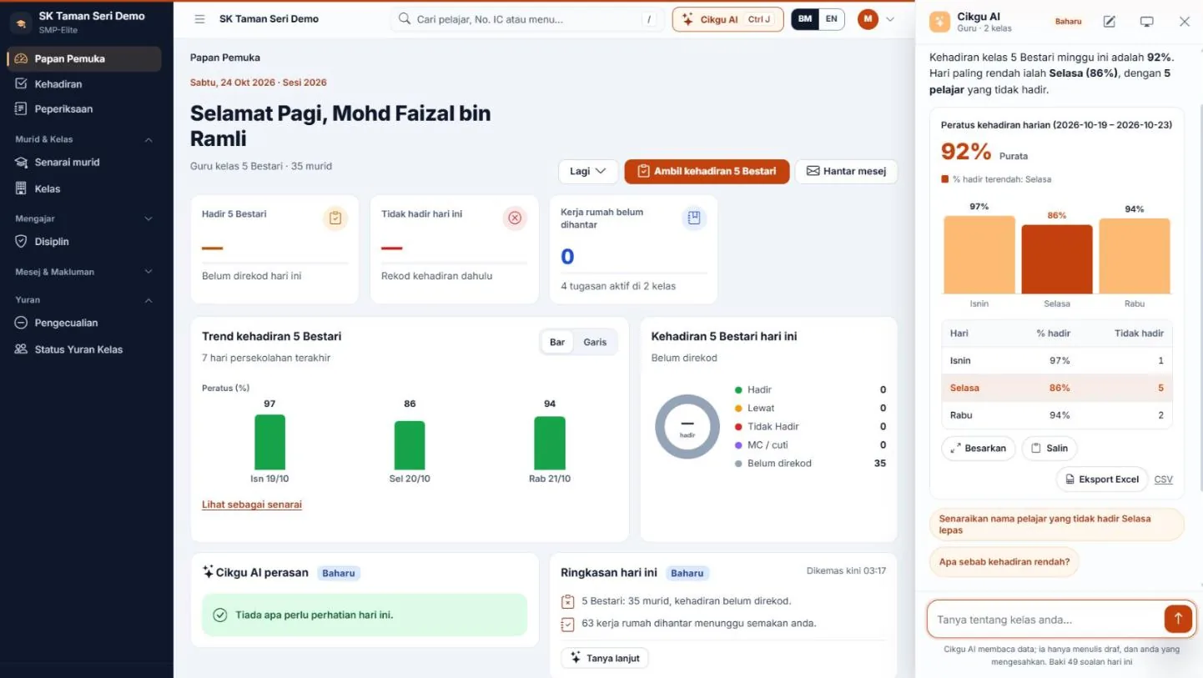Click Tanya lanjut button
The height and width of the screenshot is (678, 1203).
pyautogui.click(x=605, y=658)
